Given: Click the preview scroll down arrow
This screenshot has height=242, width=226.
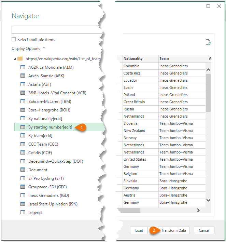Looking at the screenshot, I should coord(209,200).
